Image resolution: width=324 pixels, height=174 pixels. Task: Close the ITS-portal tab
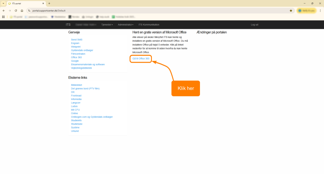[43, 3]
